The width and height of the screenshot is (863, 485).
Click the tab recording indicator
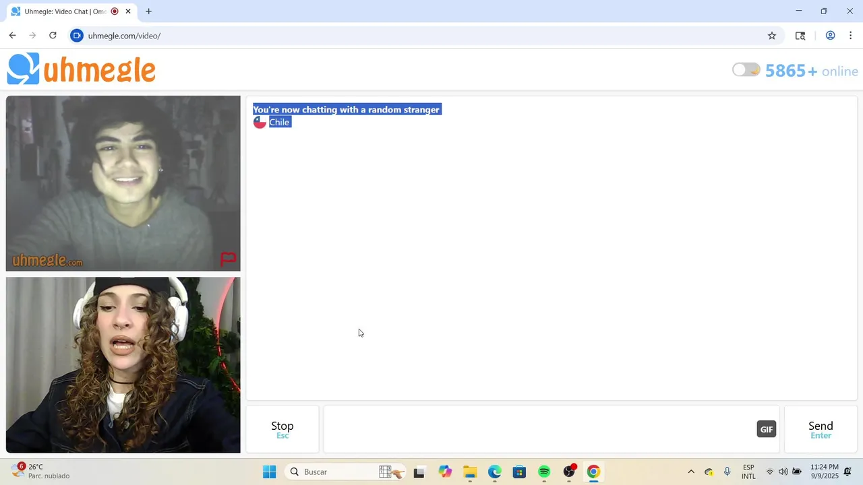115,11
